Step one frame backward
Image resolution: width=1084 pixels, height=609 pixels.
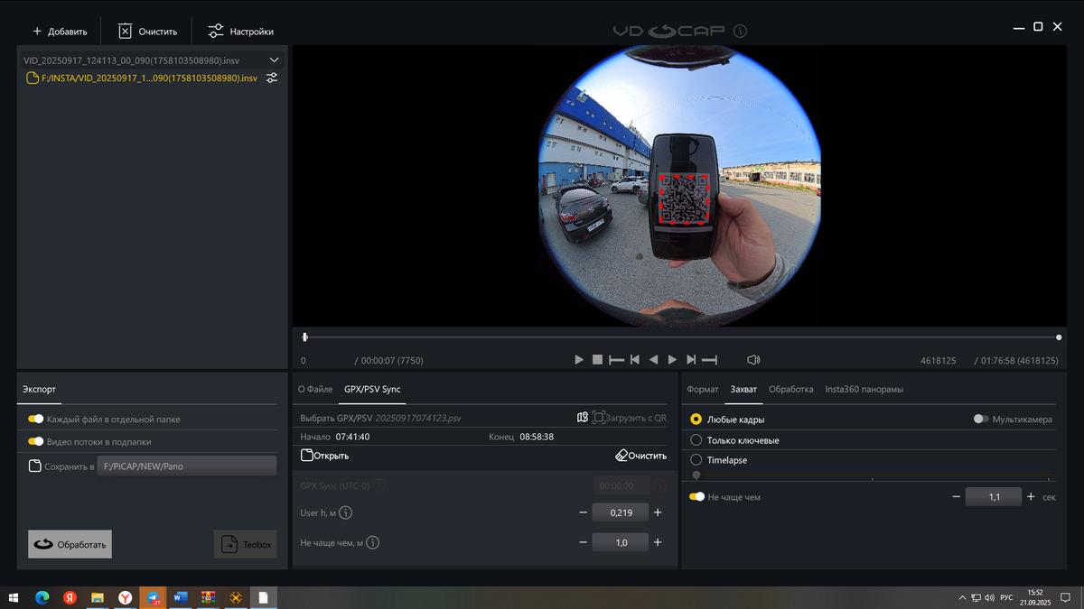pos(653,360)
